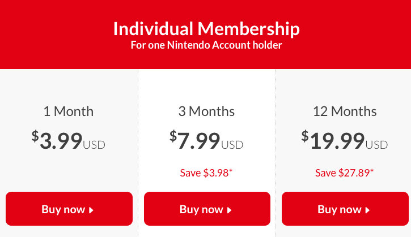Image resolution: width=411 pixels, height=237 pixels.
Task: Click the USD label beside 7.99
Action: coord(232,145)
